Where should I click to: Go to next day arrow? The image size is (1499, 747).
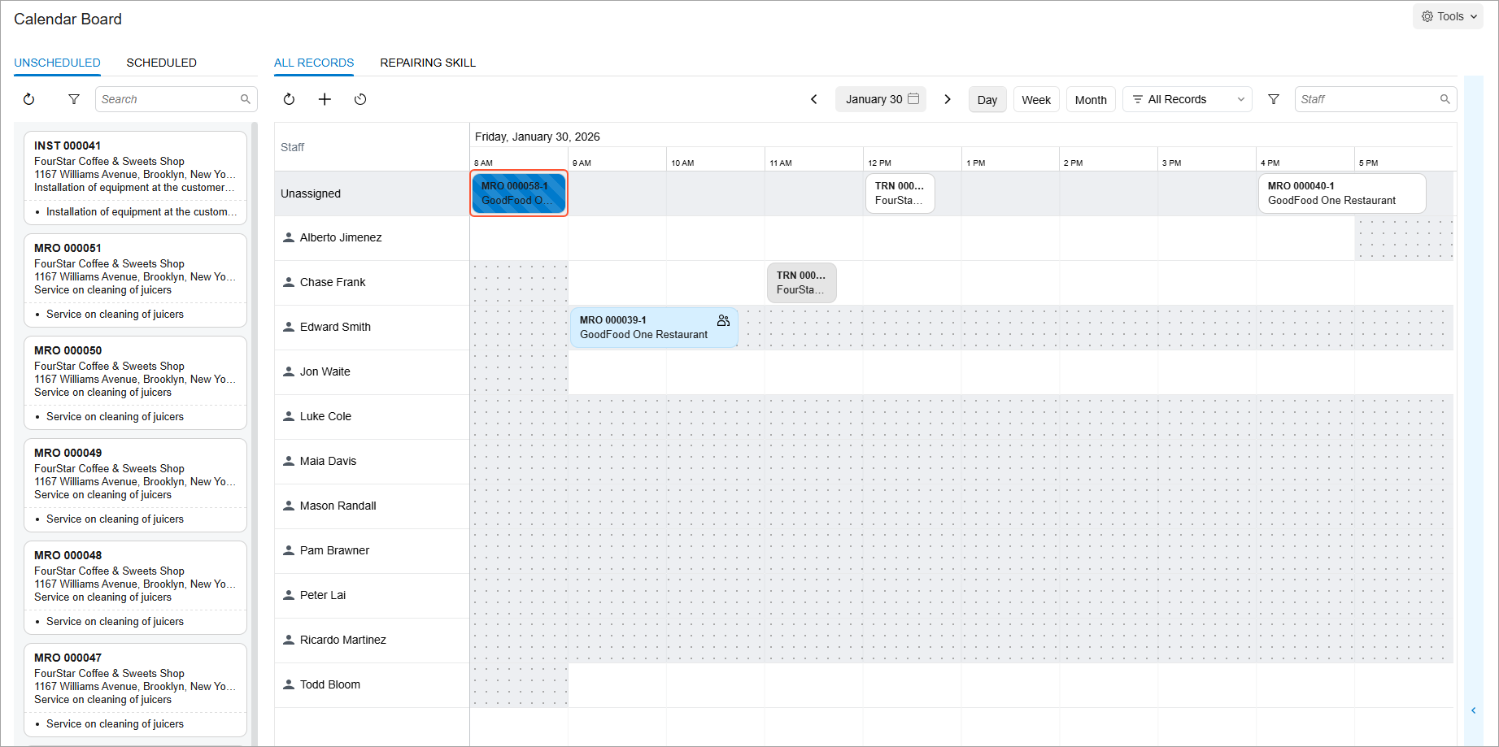pos(948,99)
